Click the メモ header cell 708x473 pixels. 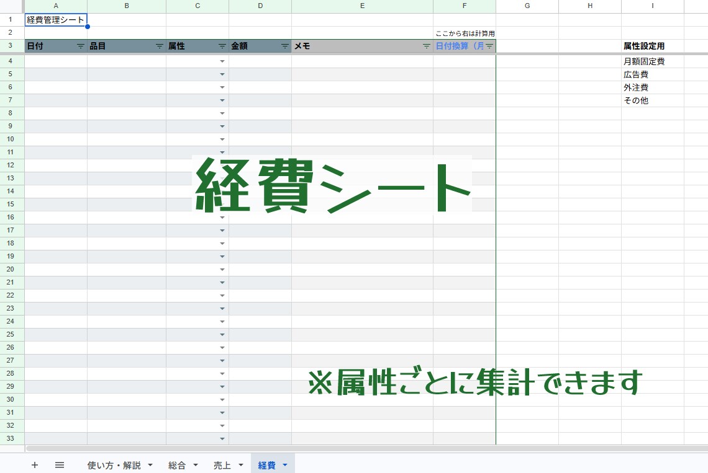362,46
